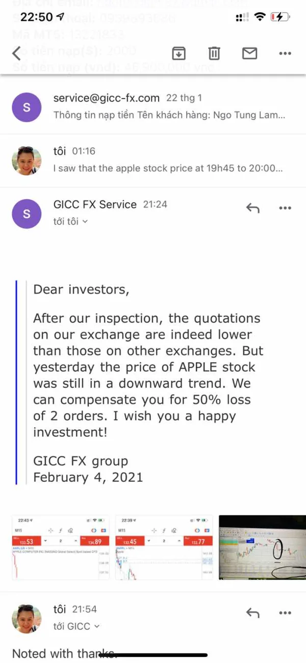The width and height of the screenshot is (306, 663).
Task: Open the top toolbar more options menu
Action: click(x=285, y=53)
